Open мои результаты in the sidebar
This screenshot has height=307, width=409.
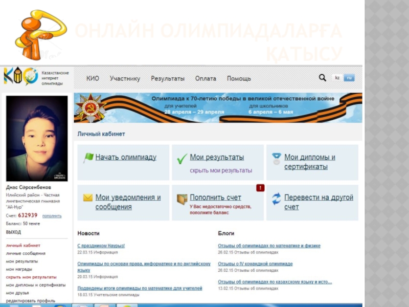point(21,261)
